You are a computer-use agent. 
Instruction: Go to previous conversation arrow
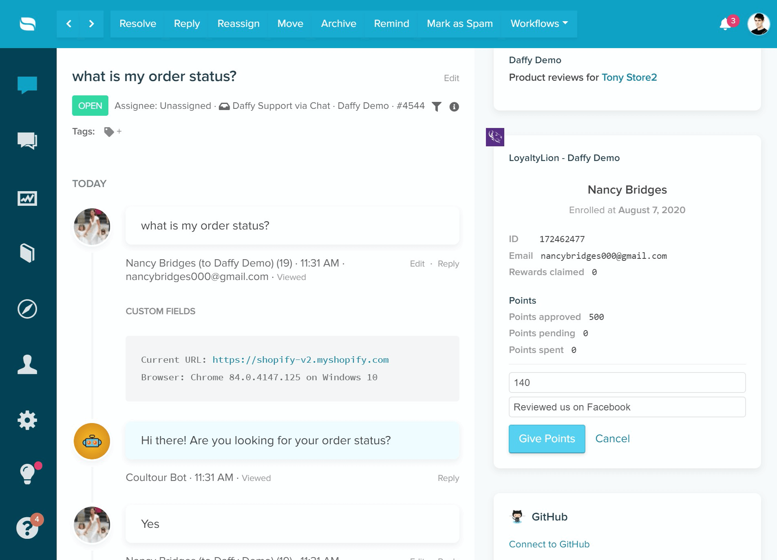click(68, 24)
